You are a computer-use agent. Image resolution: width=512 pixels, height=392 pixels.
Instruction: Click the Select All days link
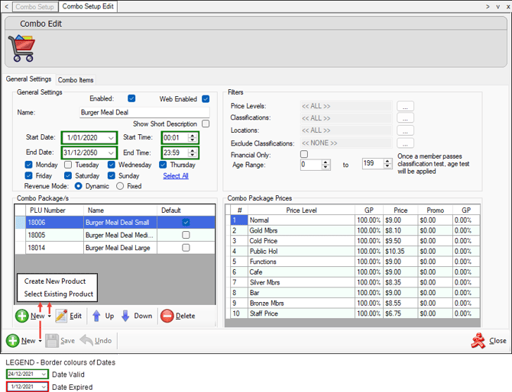[x=175, y=176]
